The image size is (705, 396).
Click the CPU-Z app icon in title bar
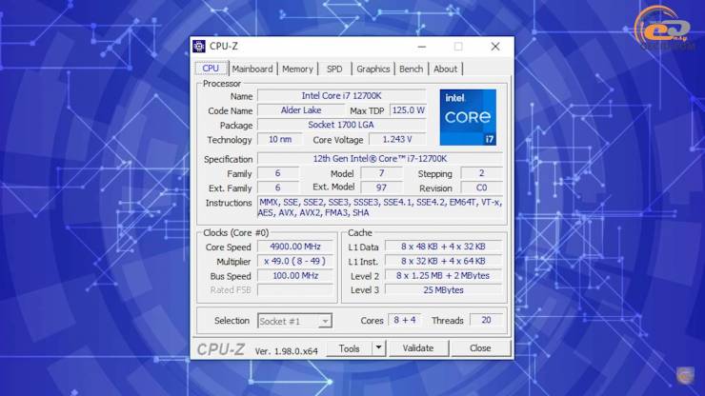tap(199, 47)
